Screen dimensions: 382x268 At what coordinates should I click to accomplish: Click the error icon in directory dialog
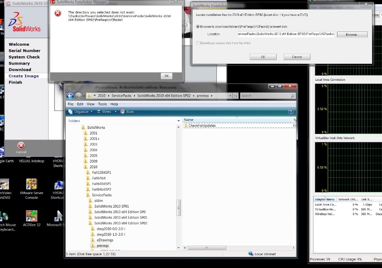58,13
